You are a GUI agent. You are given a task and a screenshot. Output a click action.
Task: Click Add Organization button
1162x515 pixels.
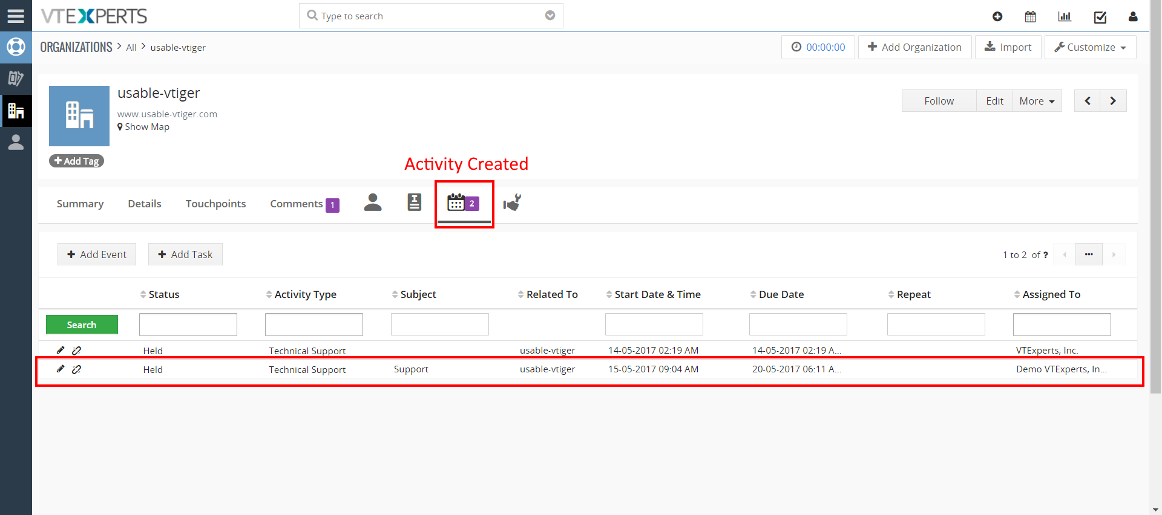point(914,47)
